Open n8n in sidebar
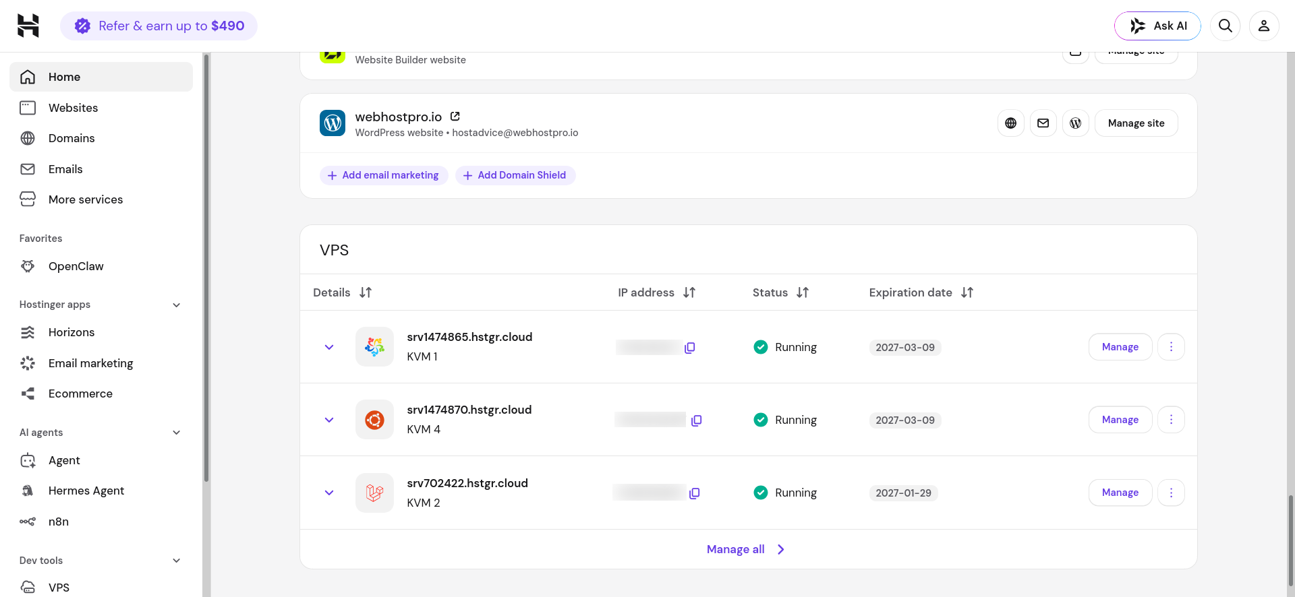 click(x=101, y=522)
